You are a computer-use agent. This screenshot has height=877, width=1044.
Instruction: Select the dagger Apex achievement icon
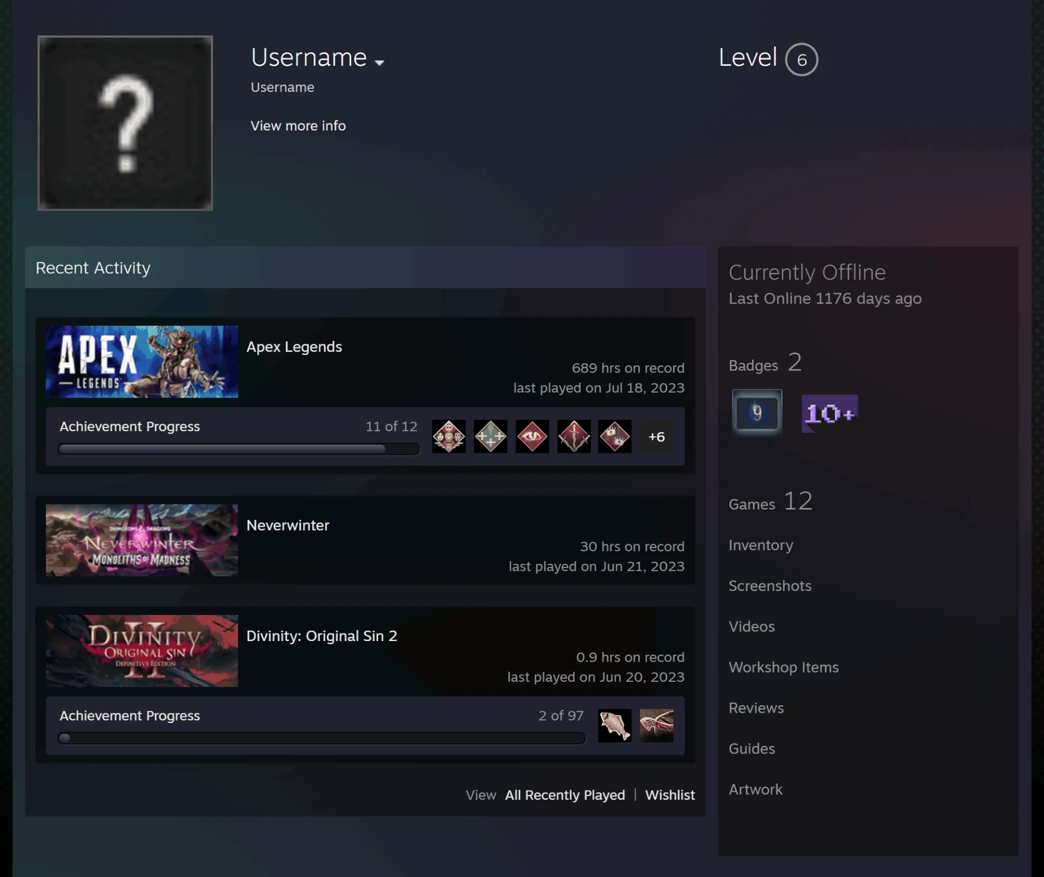point(574,436)
